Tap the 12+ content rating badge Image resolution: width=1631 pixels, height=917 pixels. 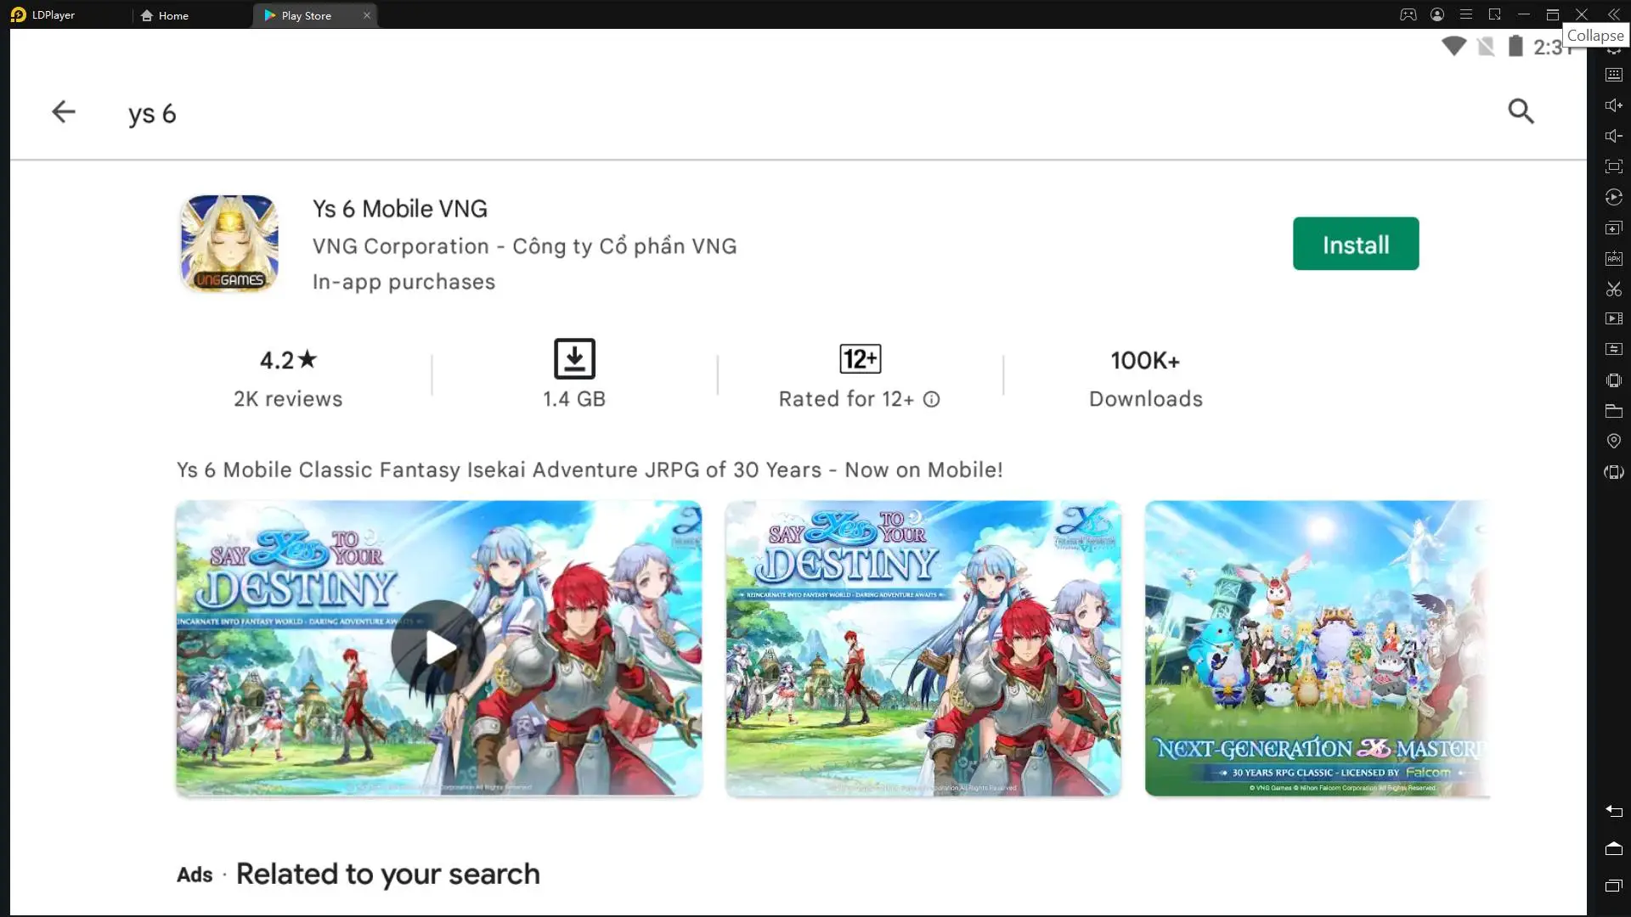point(860,359)
